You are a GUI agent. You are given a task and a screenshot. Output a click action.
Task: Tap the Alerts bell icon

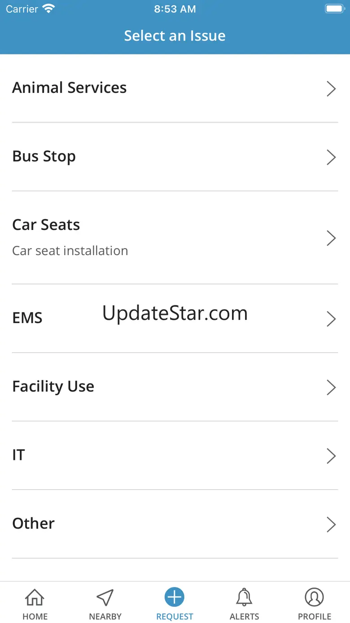pyautogui.click(x=244, y=598)
